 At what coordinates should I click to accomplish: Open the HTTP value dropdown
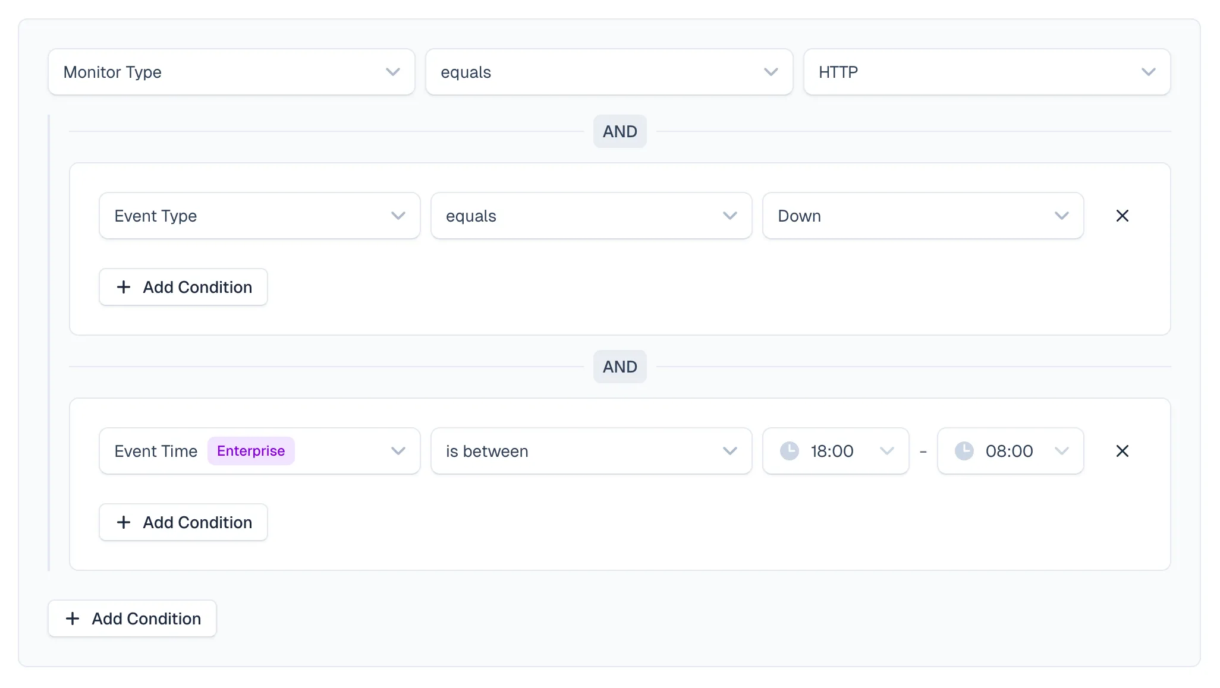pyautogui.click(x=986, y=72)
